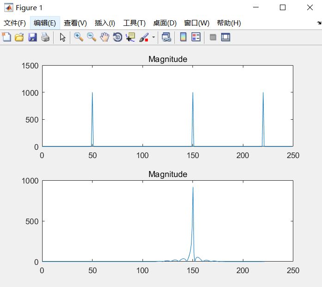
Task: Enable the Pan hand tool
Action: (x=105, y=37)
